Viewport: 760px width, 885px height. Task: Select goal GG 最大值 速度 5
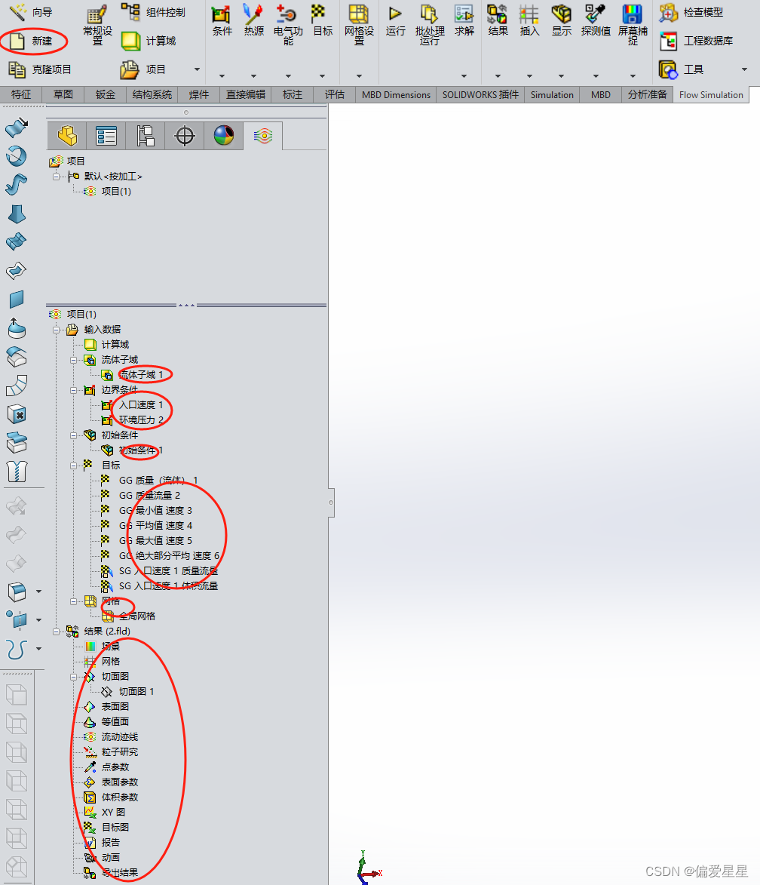point(155,541)
